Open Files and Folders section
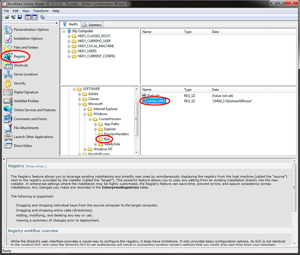 [x=26, y=47]
